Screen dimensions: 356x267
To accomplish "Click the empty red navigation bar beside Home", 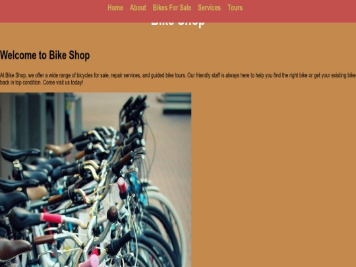I will pos(52,11).
